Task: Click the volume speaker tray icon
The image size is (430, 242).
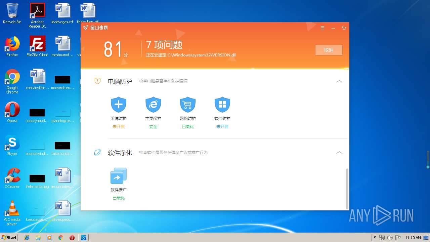Action: point(390,238)
